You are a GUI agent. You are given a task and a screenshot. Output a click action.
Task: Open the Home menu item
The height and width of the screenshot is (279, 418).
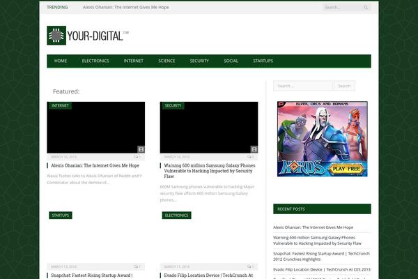click(61, 61)
